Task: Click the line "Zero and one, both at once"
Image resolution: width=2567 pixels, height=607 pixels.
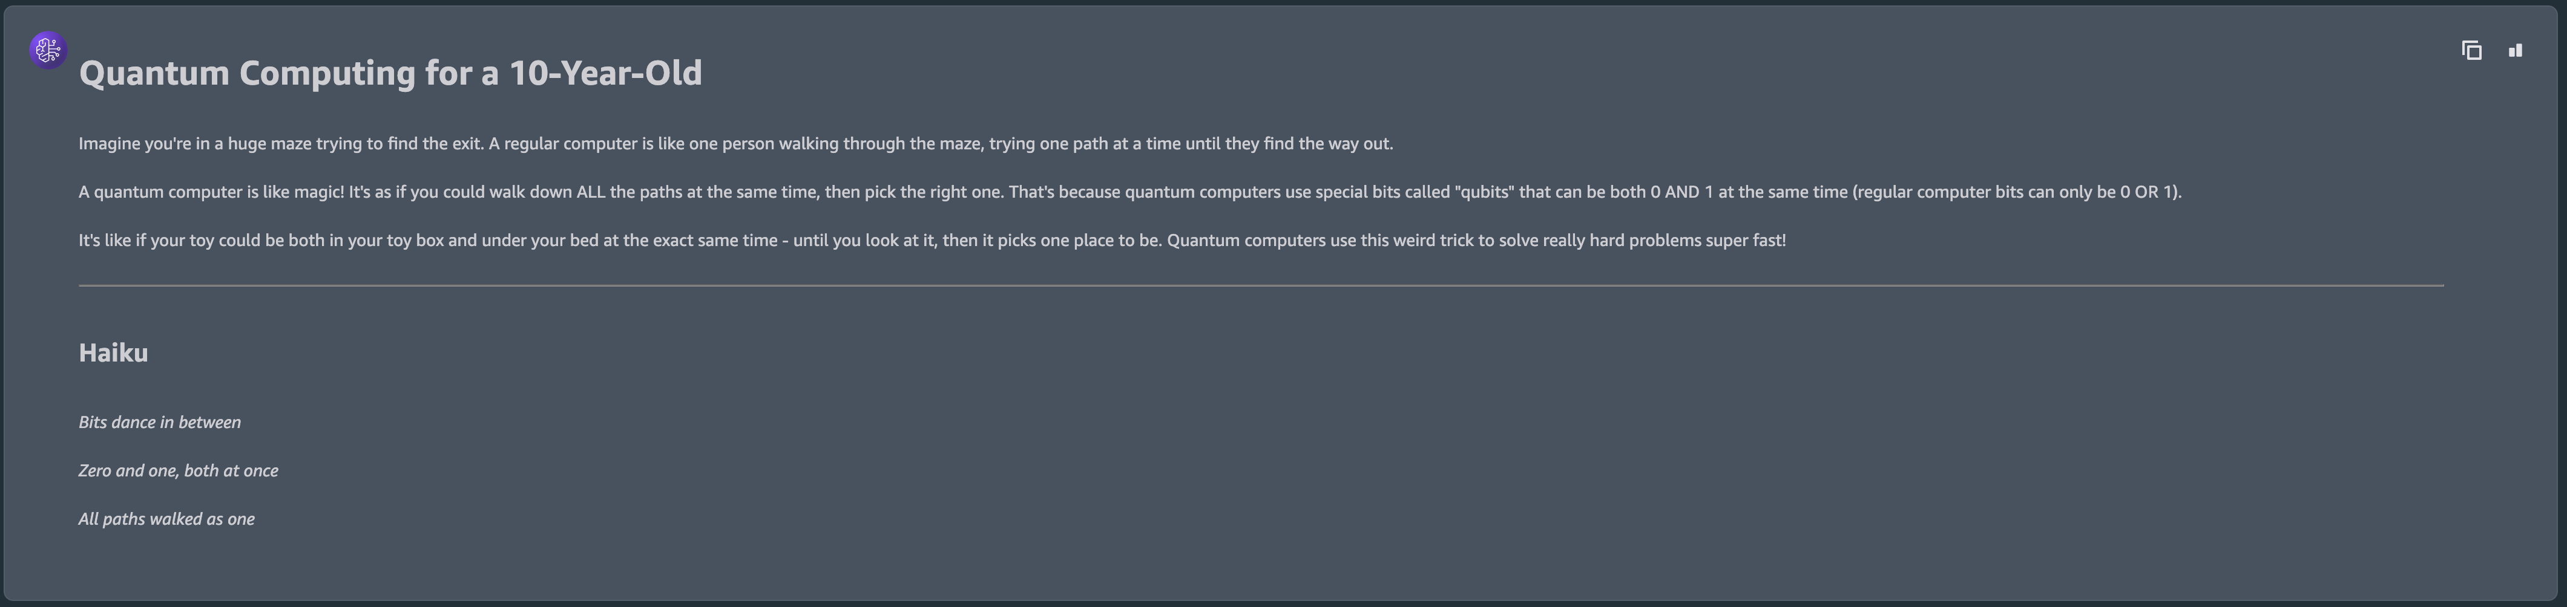Action: pos(179,471)
